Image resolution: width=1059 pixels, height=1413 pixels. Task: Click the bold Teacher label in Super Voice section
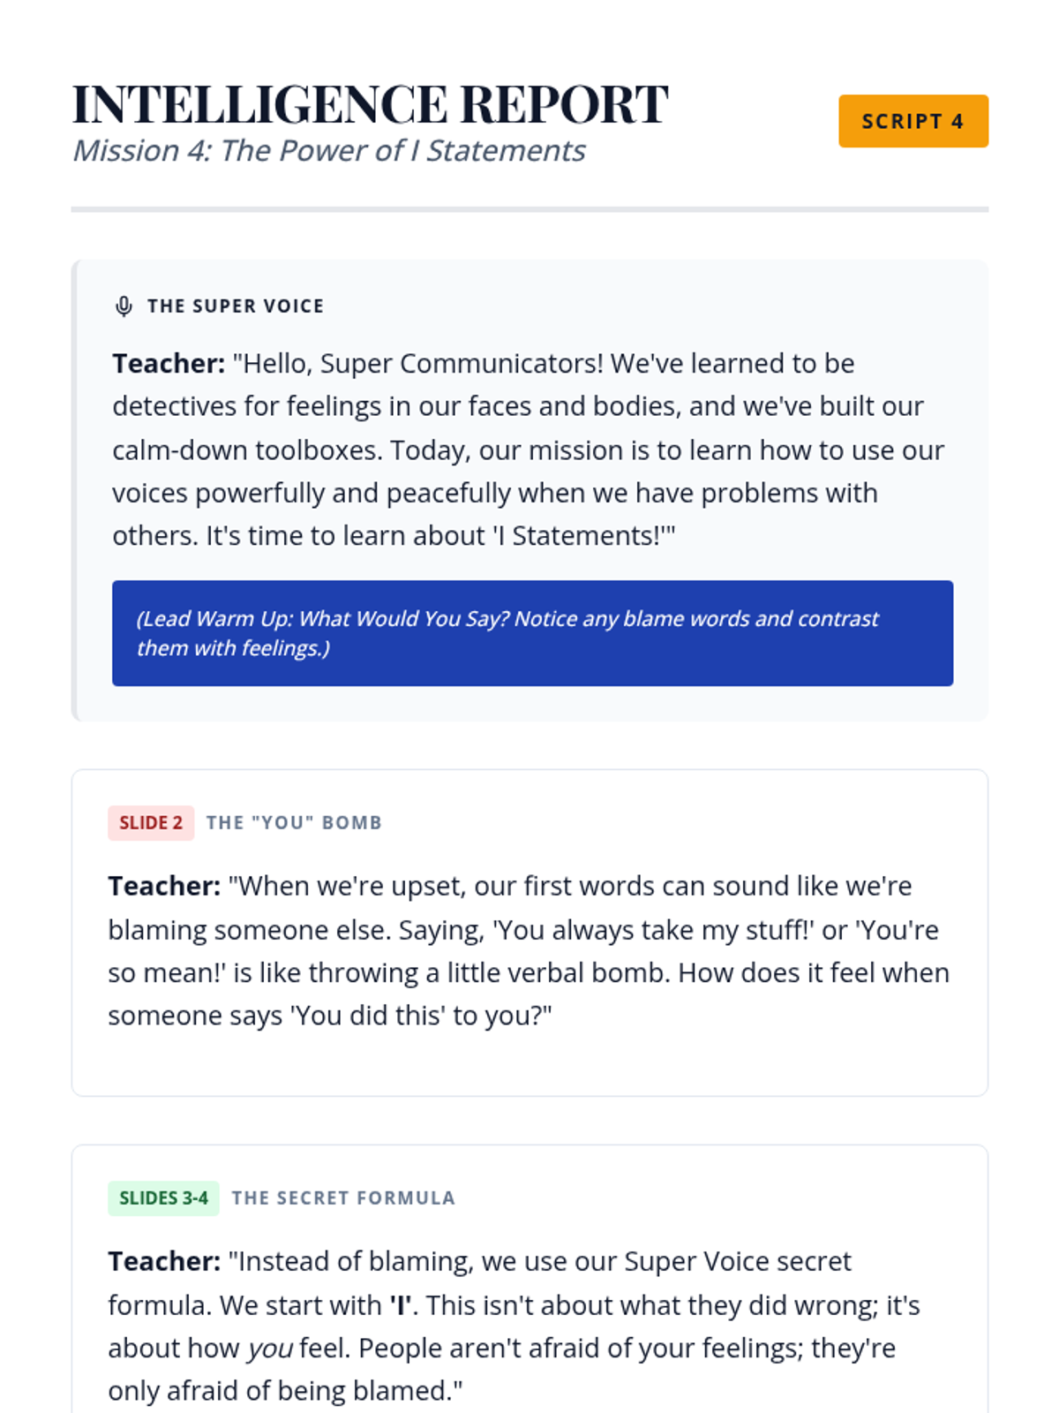[x=169, y=363]
